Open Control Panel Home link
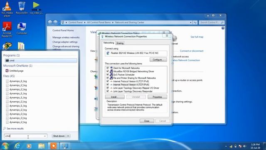This screenshot has height=150, width=266. tap(63, 30)
